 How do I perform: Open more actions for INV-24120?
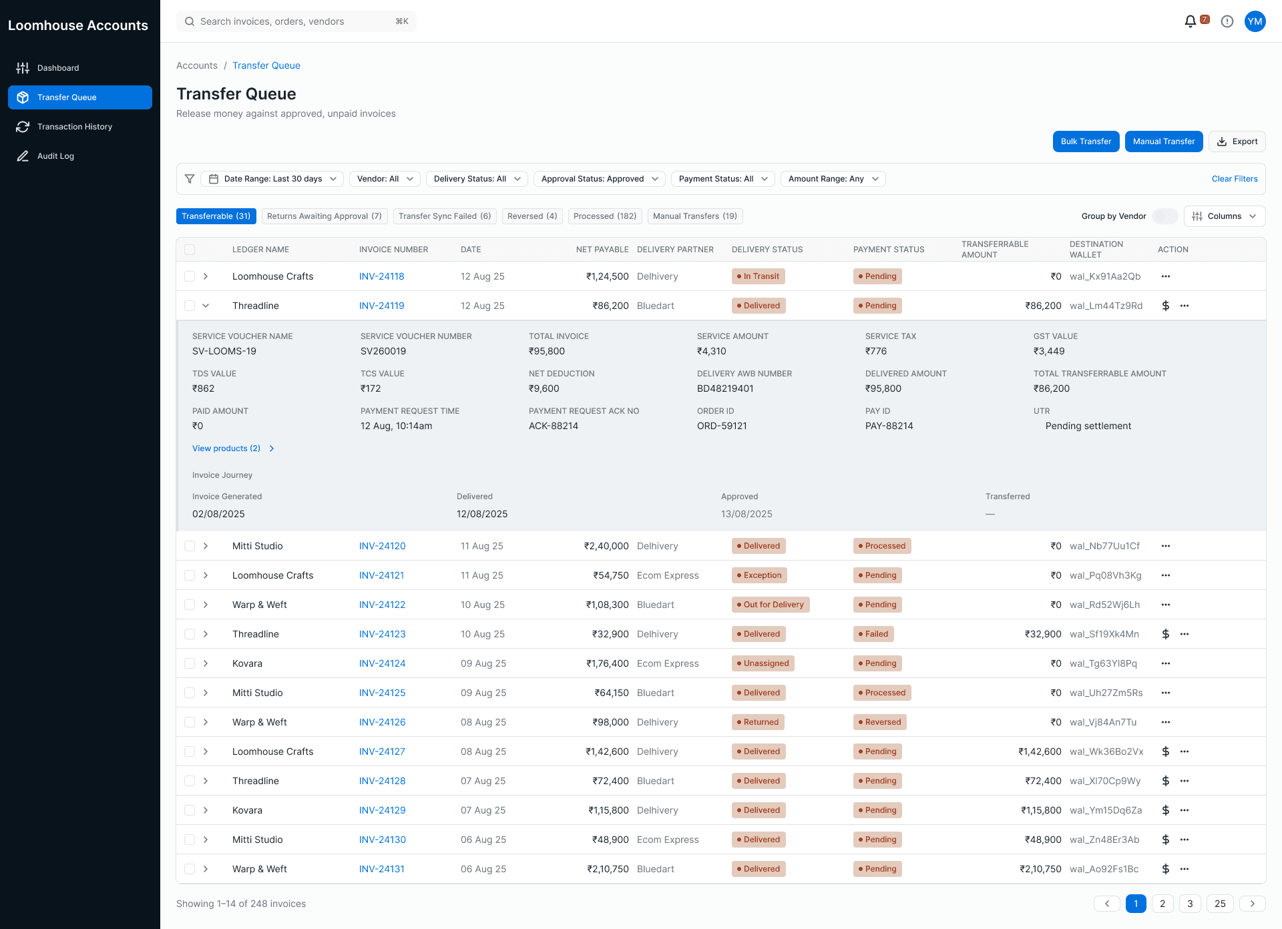pyautogui.click(x=1165, y=546)
